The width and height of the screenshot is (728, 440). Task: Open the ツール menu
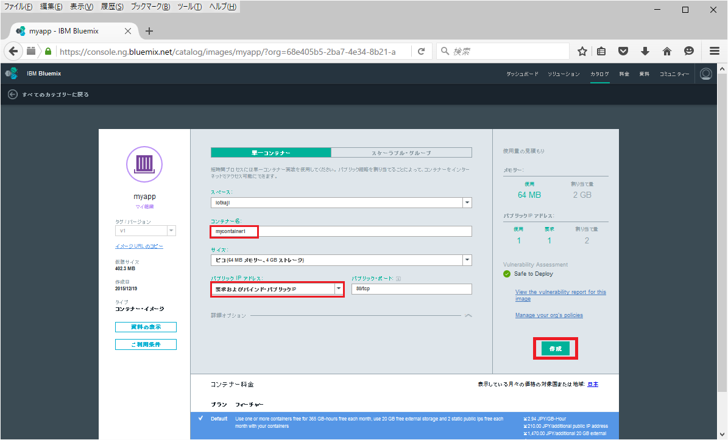pos(189,7)
